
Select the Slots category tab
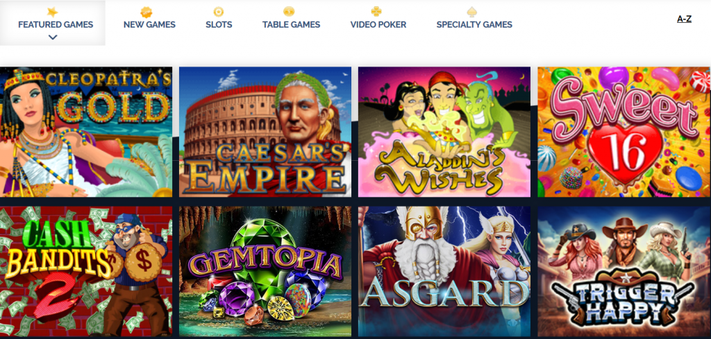click(x=219, y=25)
